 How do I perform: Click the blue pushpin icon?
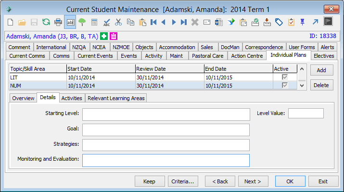[303, 22]
